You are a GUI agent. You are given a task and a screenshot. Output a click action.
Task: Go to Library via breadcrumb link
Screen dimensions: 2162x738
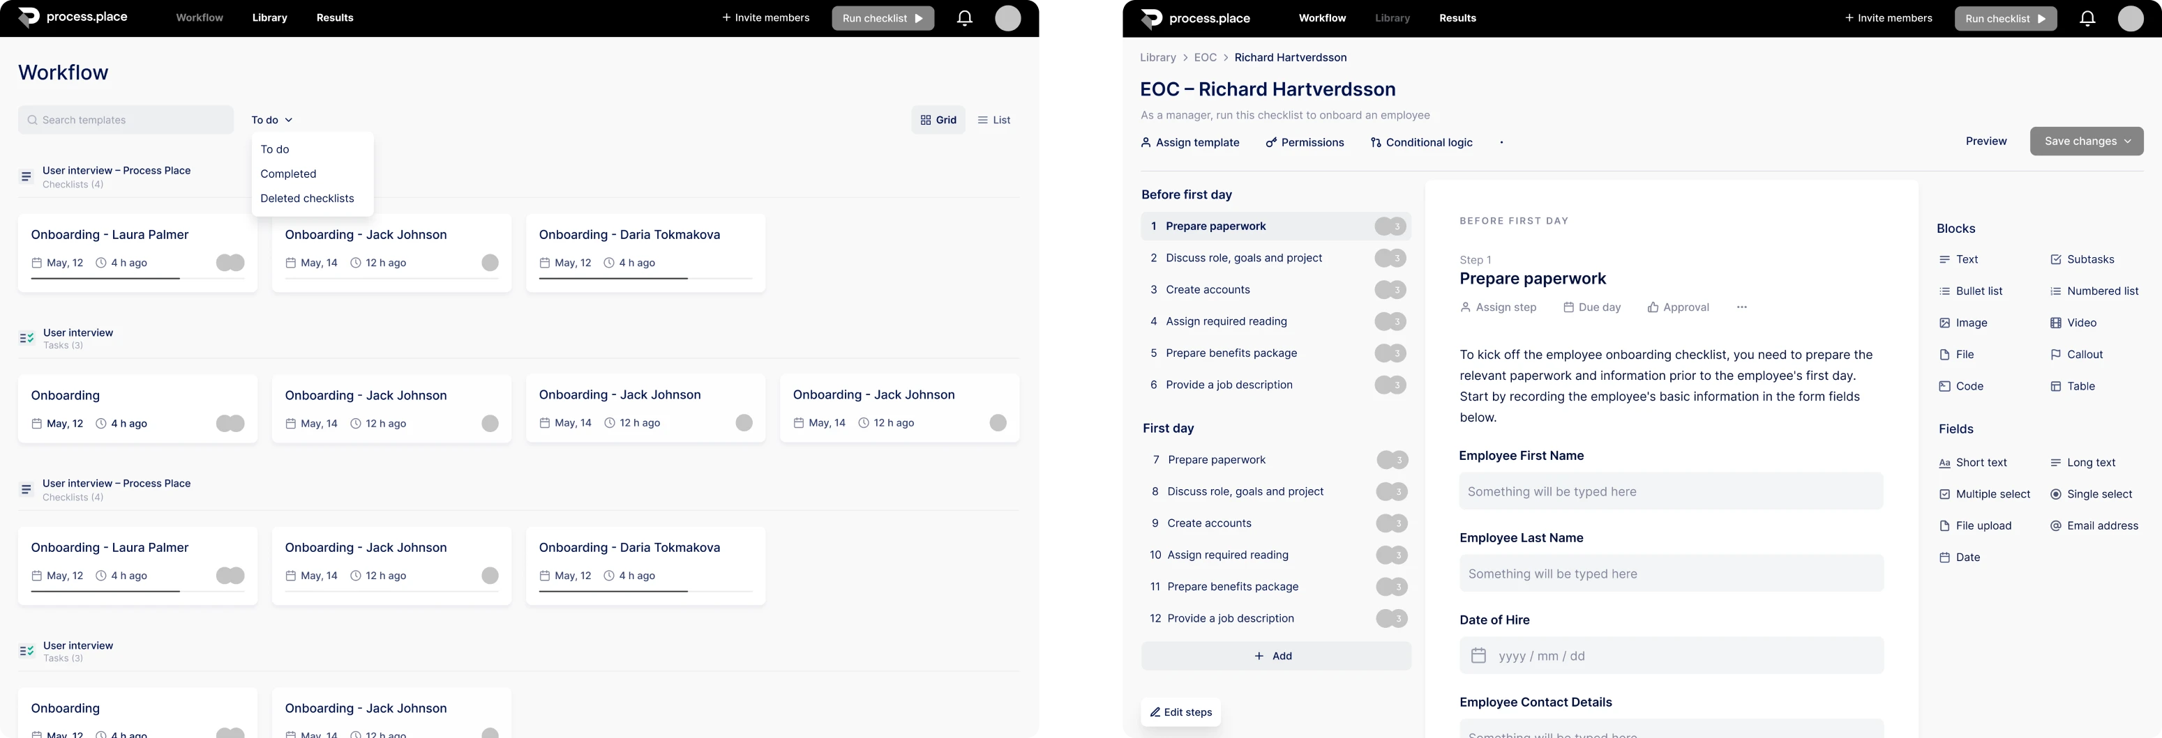pyautogui.click(x=1157, y=58)
